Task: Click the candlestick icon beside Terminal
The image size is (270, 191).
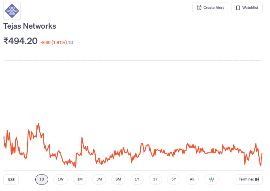Action: tap(257, 179)
